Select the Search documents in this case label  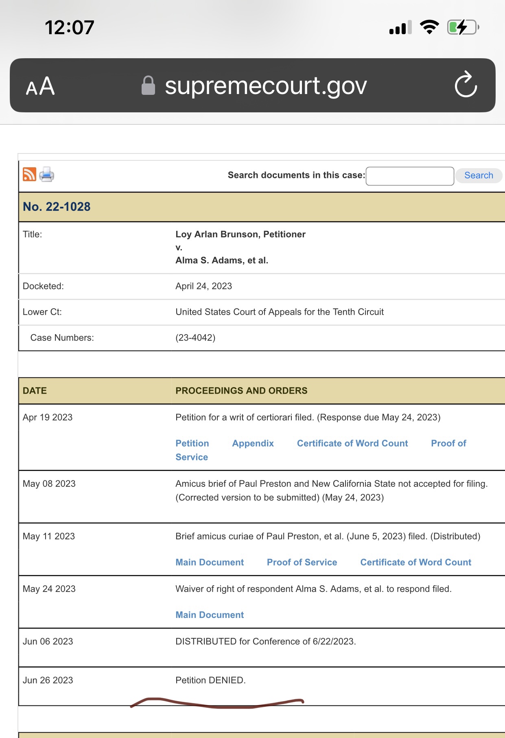pyautogui.click(x=296, y=175)
